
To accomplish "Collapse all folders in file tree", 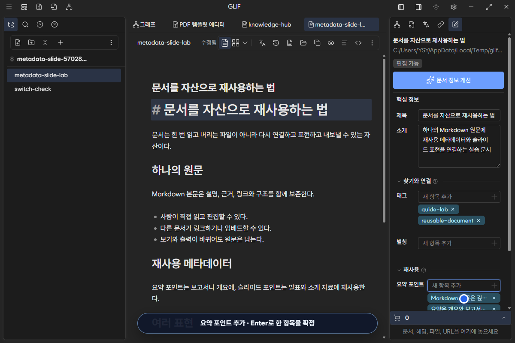I will click(45, 42).
